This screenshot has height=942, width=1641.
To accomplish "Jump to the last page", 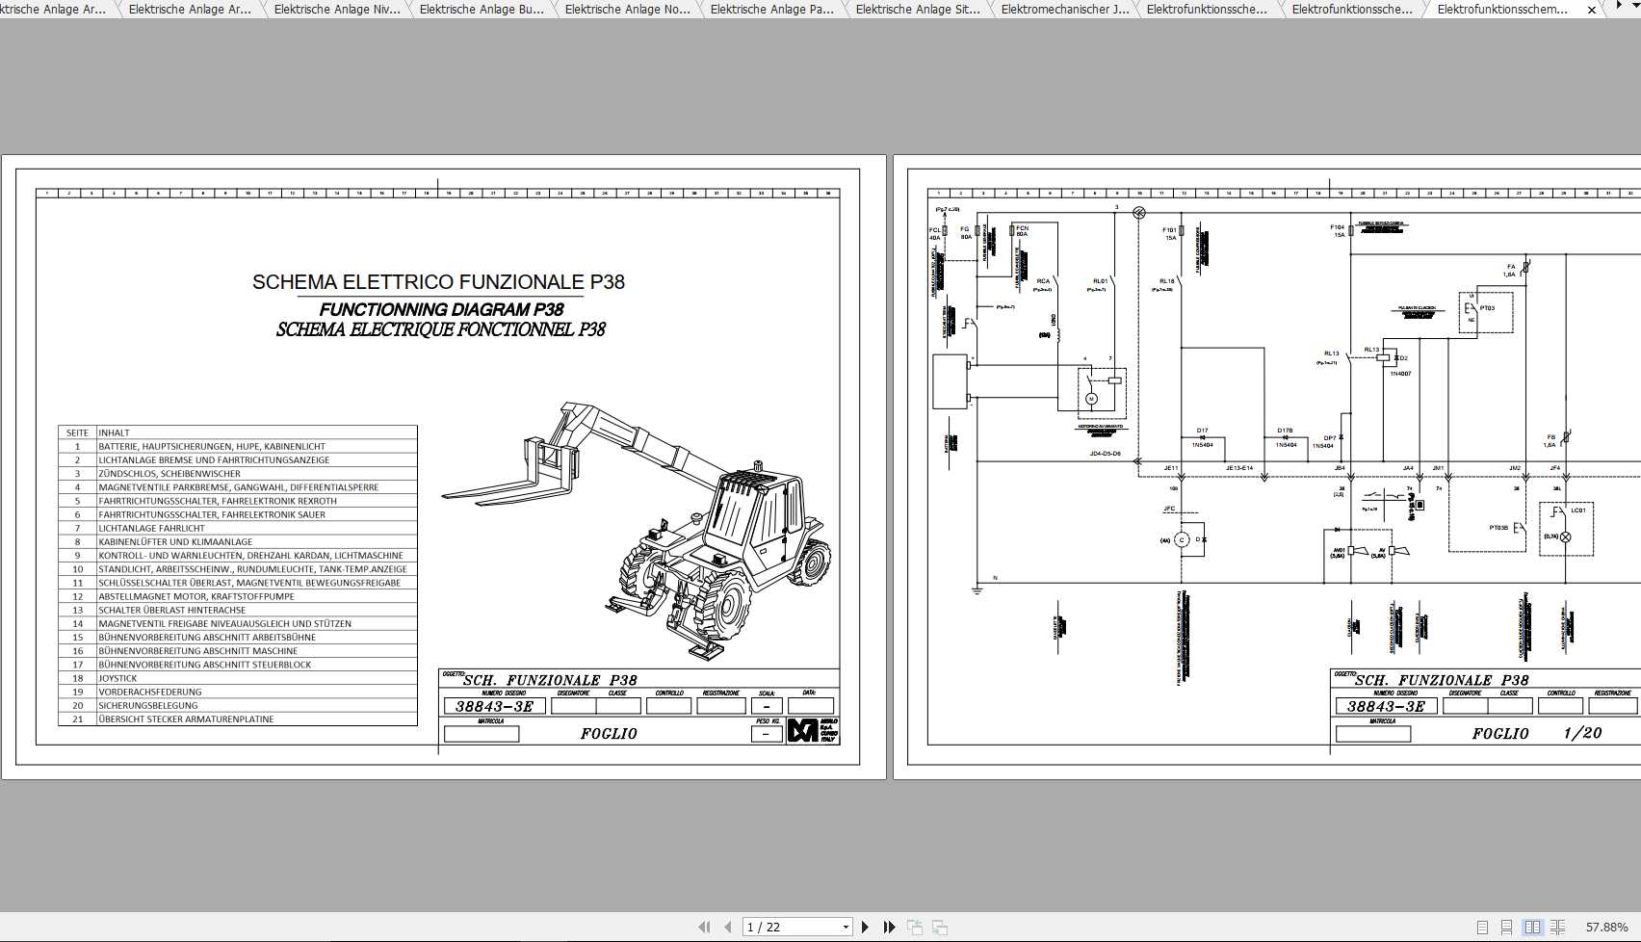I will click(890, 927).
